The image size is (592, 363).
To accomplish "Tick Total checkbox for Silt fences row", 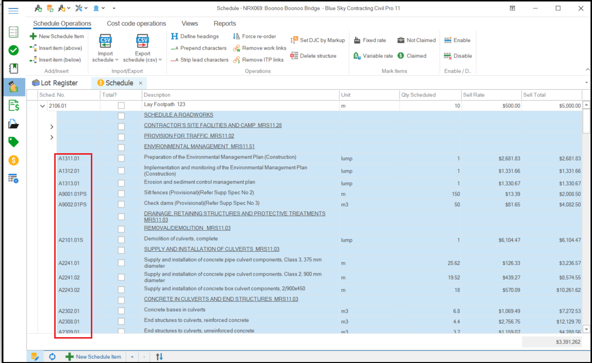I will [x=121, y=193].
